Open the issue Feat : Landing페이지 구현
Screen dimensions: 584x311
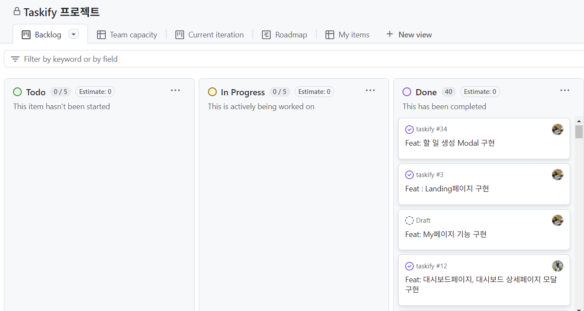[447, 189]
